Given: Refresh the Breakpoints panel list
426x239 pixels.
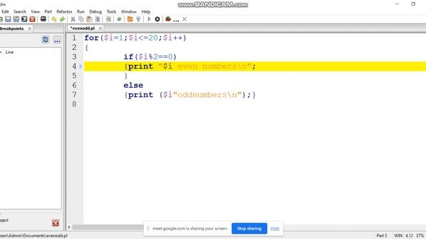Looking at the screenshot, I should click(45, 40).
